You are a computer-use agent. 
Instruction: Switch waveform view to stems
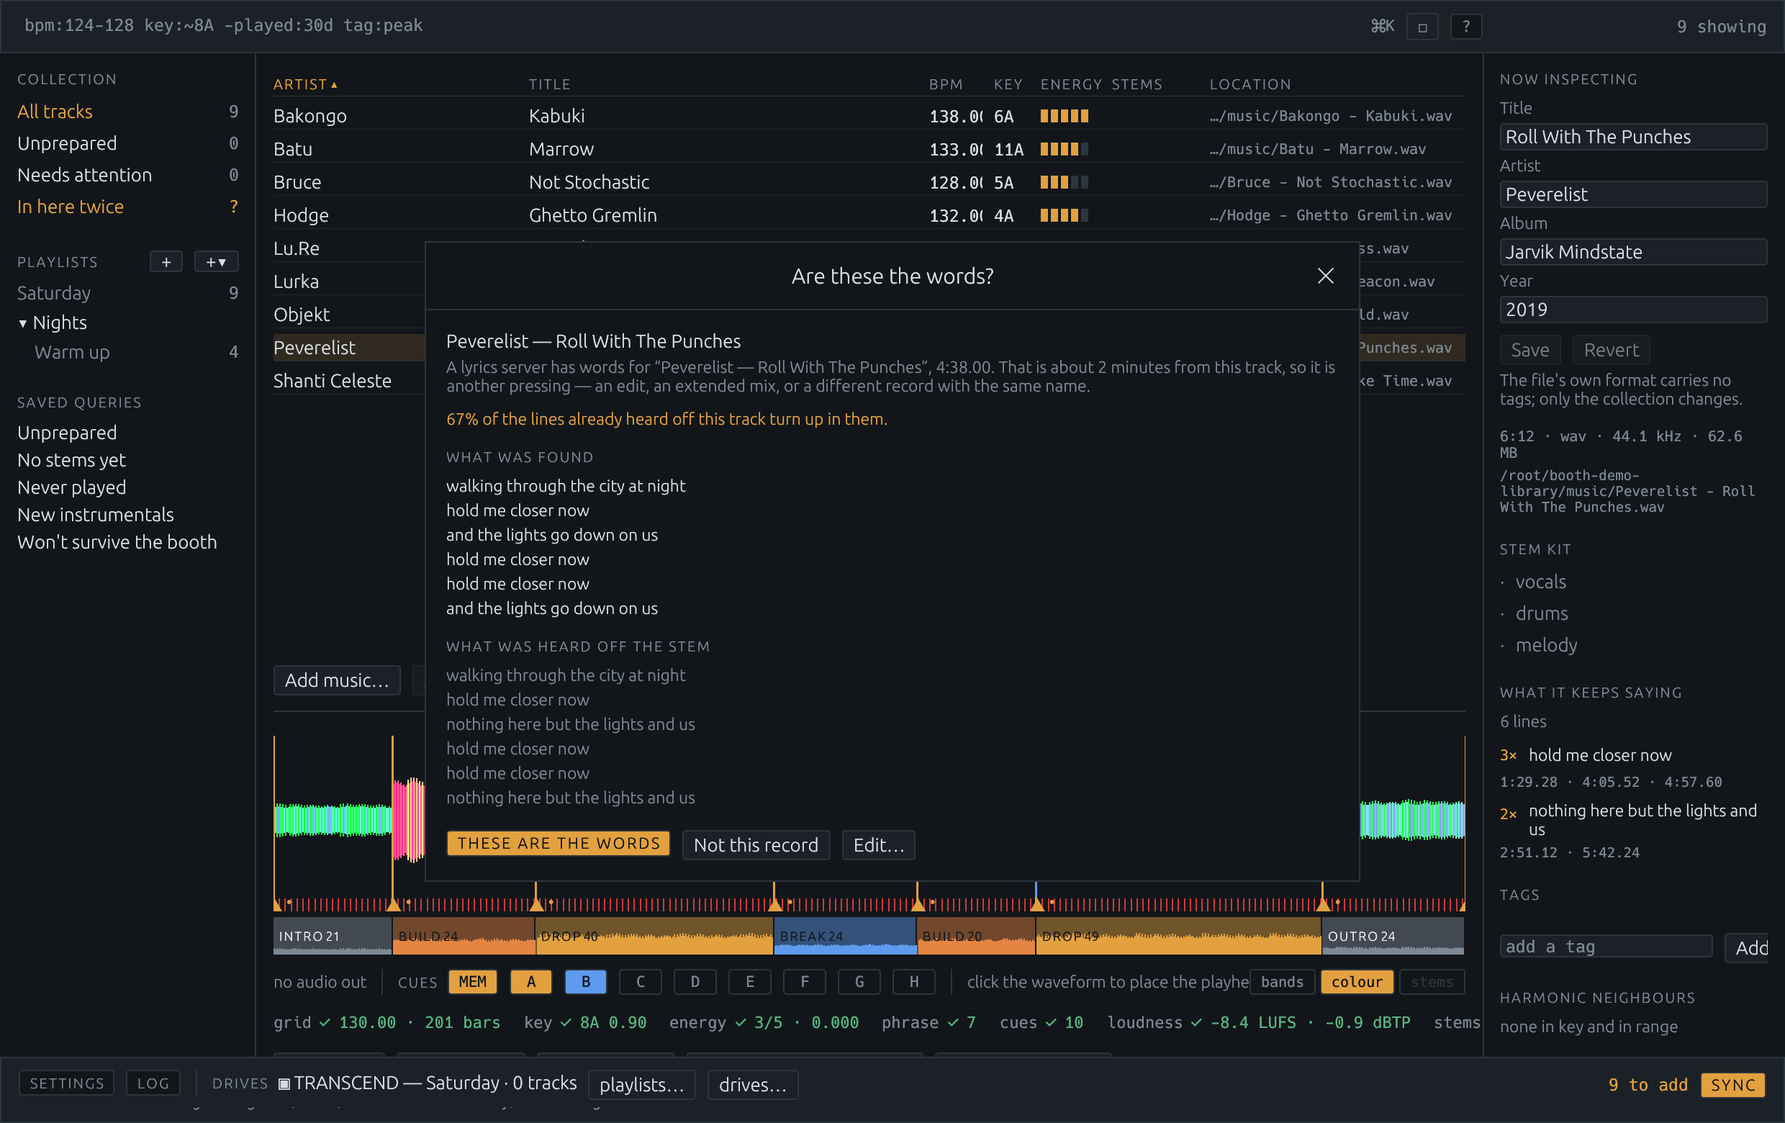point(1432,981)
